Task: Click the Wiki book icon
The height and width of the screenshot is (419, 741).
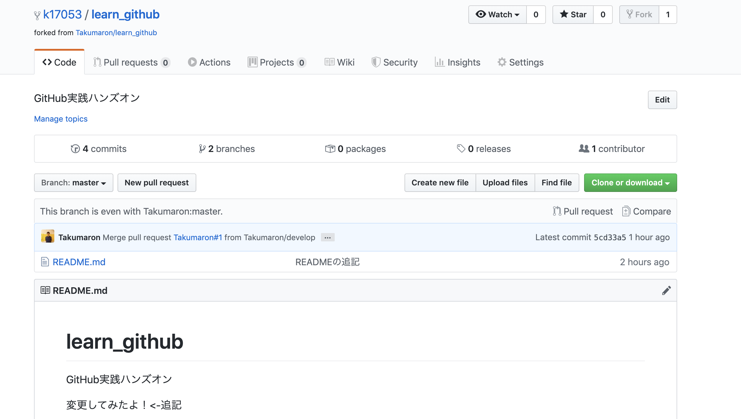Action: pos(329,62)
